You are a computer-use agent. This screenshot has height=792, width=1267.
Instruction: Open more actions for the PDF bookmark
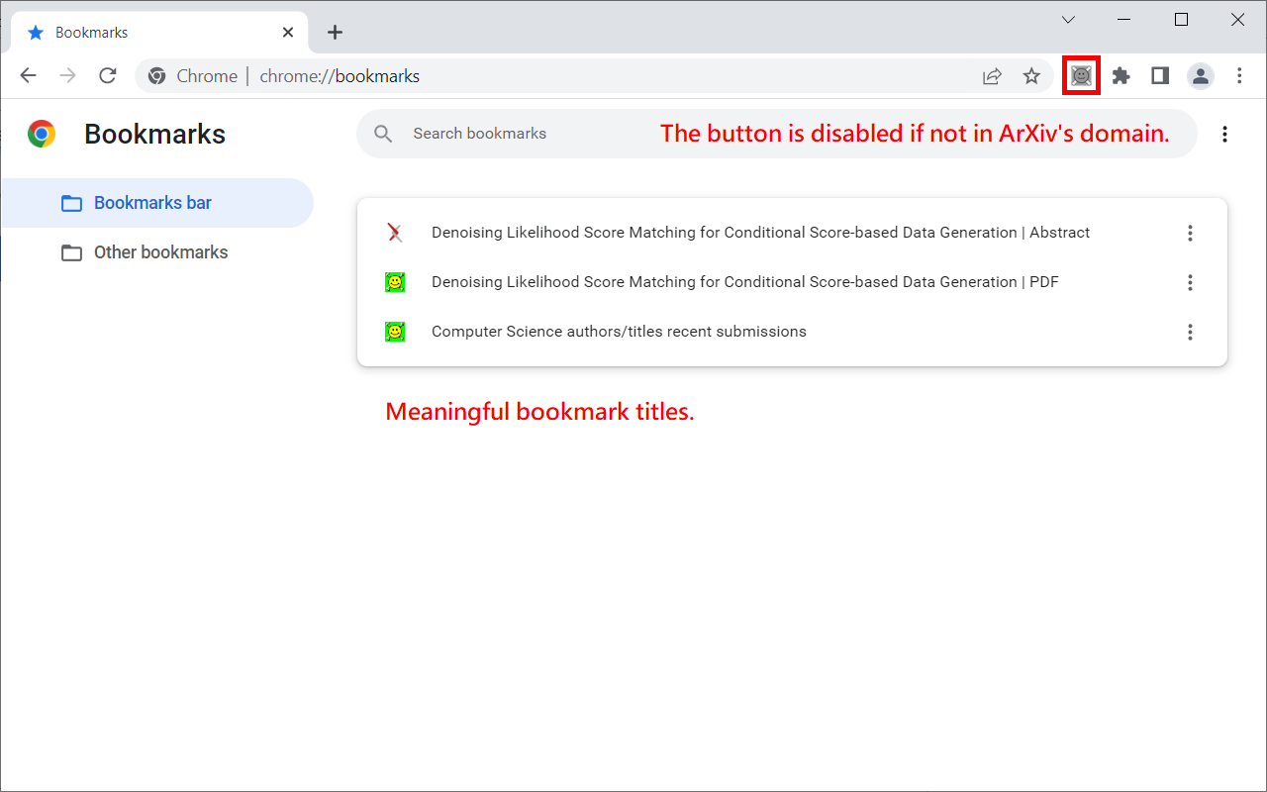tap(1190, 282)
